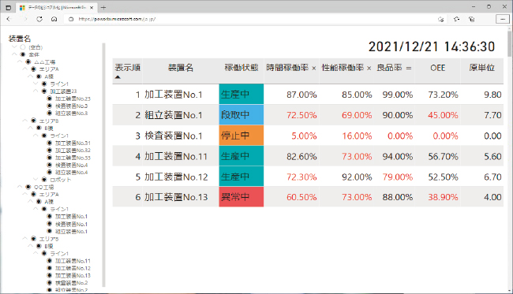This screenshot has height=294, width=513.
Task: Select 加工装置No.11 in the table
Action: tap(176, 157)
